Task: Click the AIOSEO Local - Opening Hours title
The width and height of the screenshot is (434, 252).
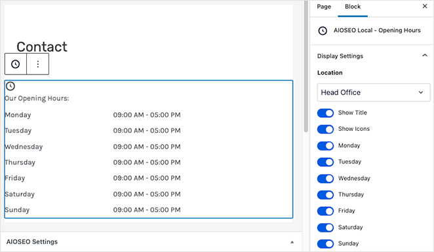Action: click(377, 30)
